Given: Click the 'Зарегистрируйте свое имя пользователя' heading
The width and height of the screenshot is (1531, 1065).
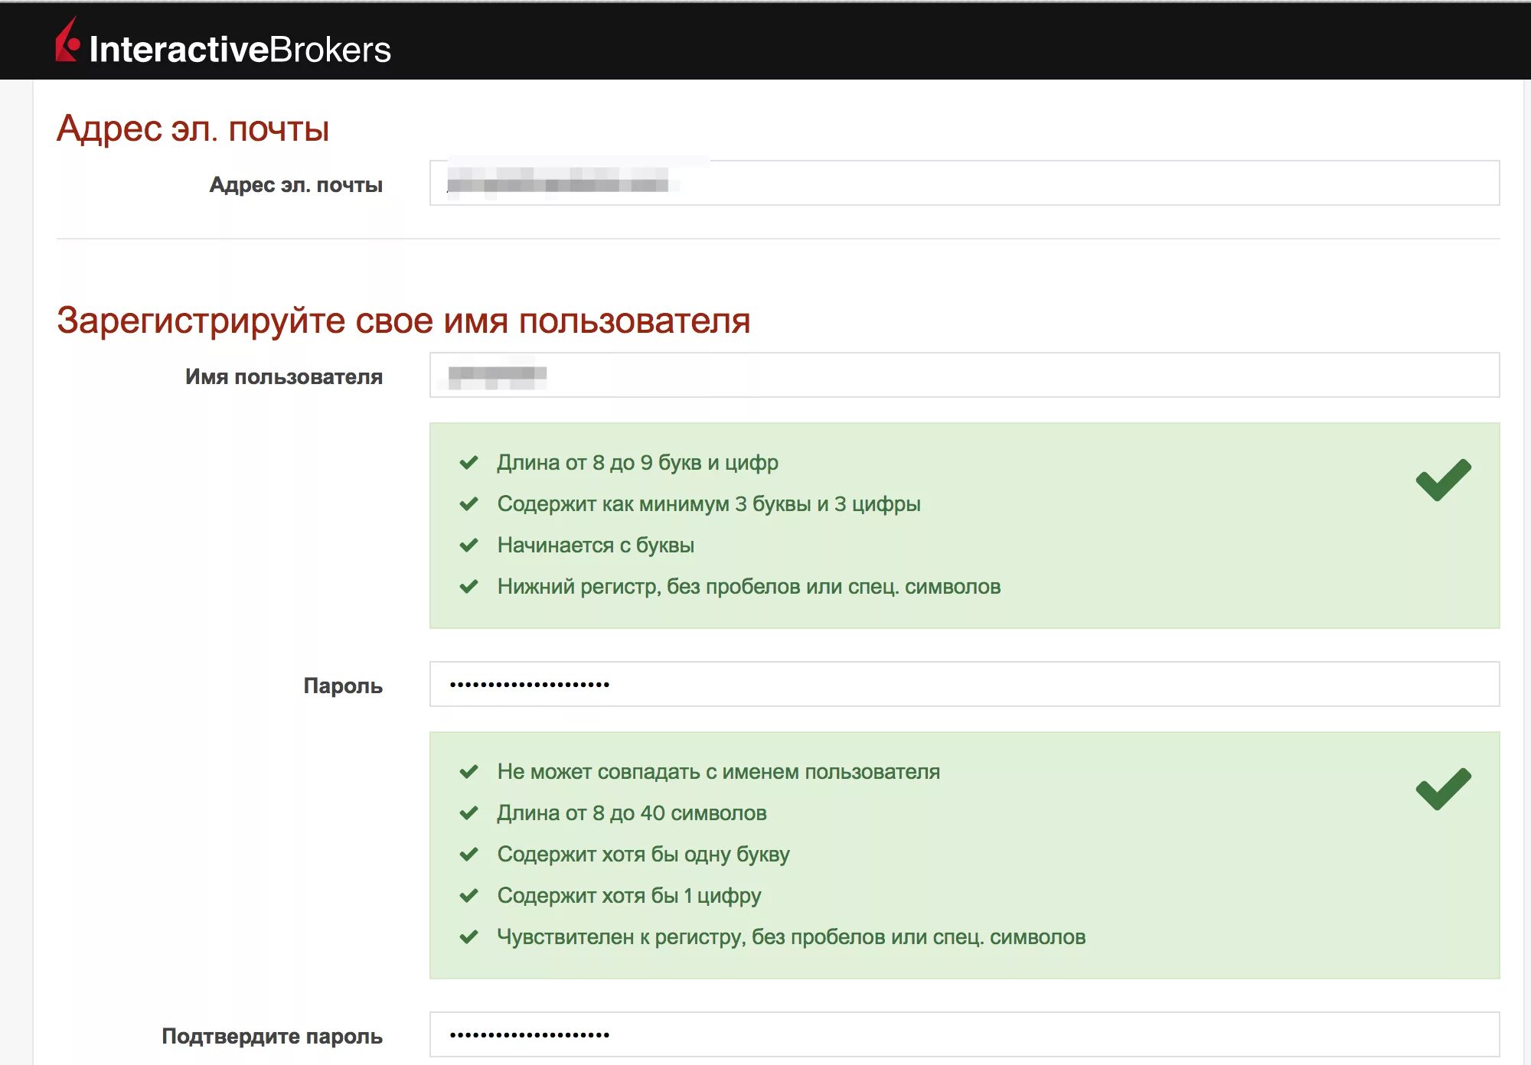Looking at the screenshot, I should click(403, 321).
